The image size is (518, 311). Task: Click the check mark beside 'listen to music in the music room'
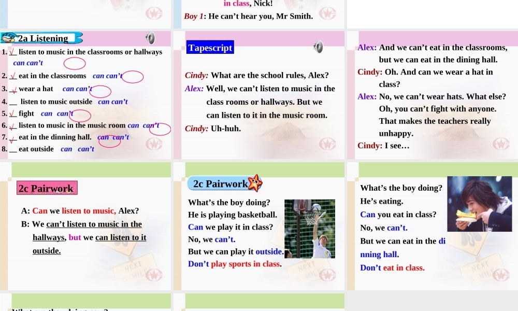pos(13,126)
